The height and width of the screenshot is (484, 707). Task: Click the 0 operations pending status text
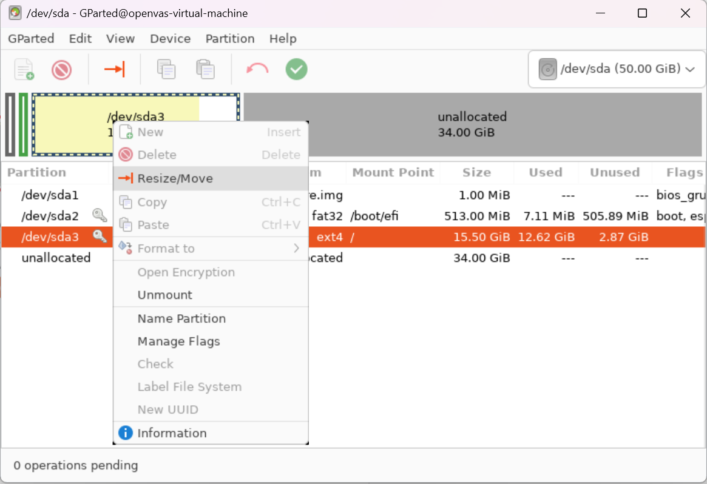(76, 465)
